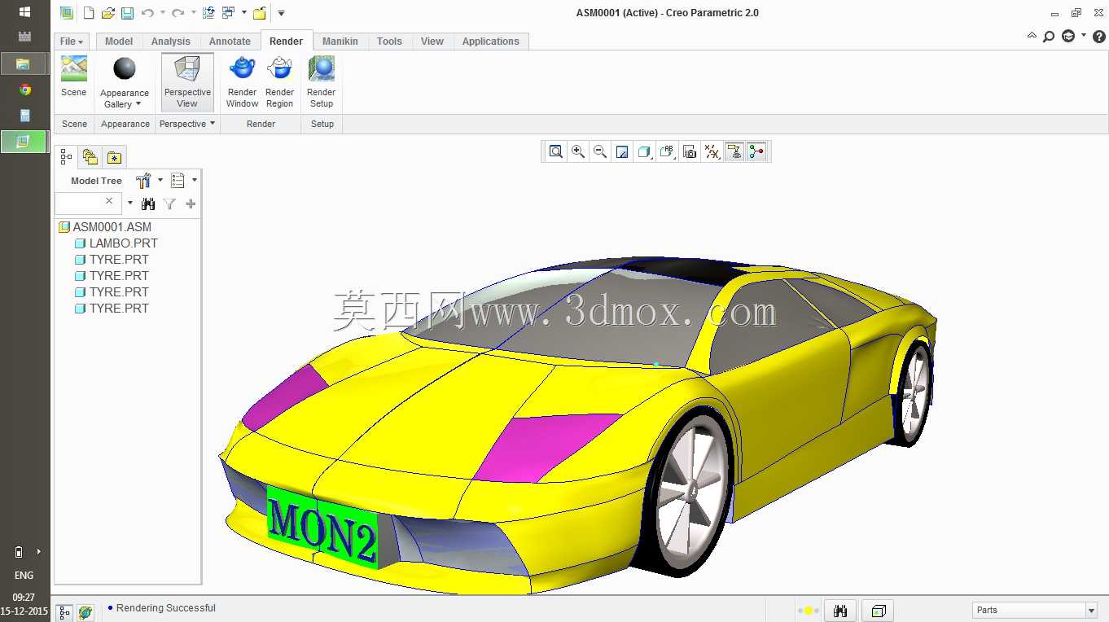Switch to the Tools tab
This screenshot has height=622, width=1109.
[x=389, y=42]
